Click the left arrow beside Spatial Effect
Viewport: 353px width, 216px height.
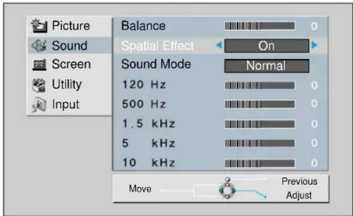click(x=219, y=45)
